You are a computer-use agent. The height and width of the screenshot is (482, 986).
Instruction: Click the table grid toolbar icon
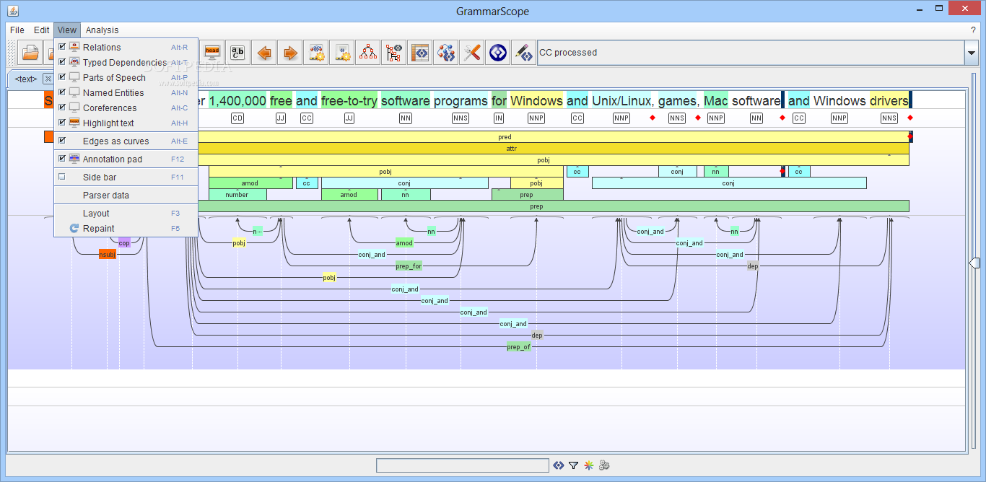coord(420,53)
